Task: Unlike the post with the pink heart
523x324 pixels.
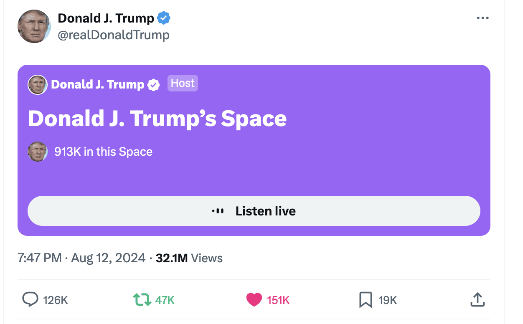Action: click(x=254, y=299)
